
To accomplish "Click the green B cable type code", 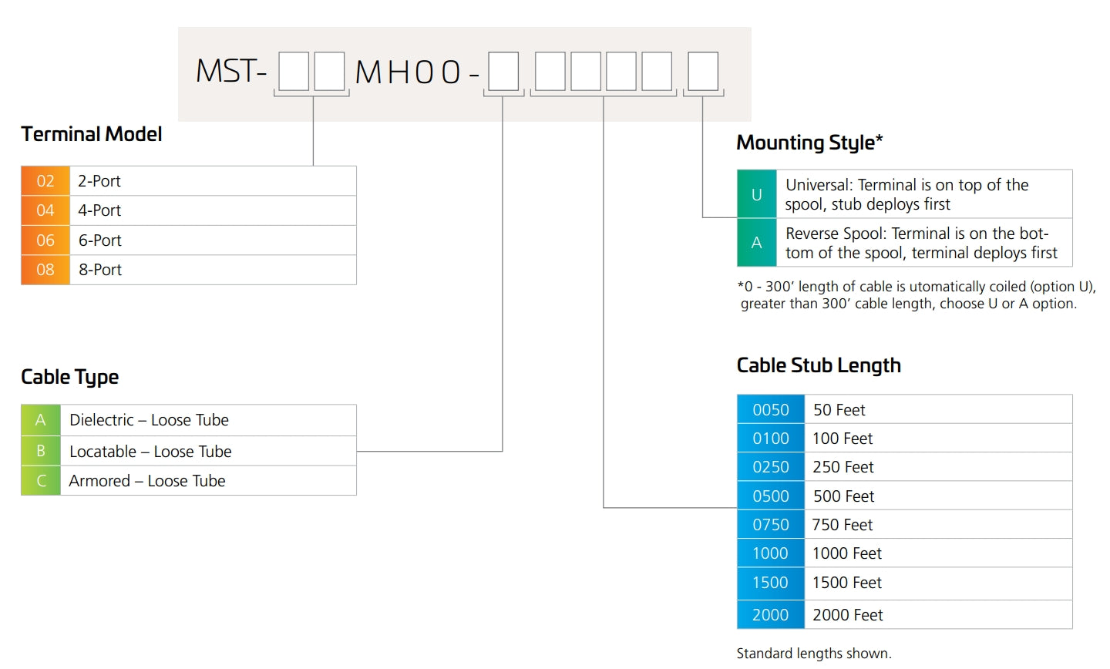I will (x=41, y=451).
